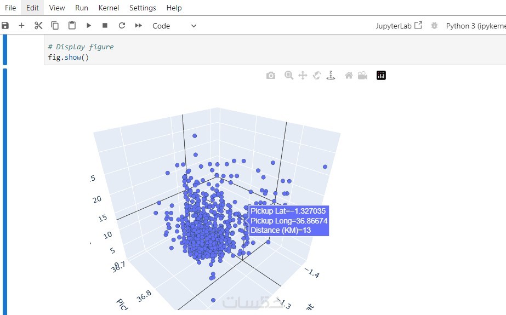This screenshot has width=506, height=315.
Task: Download plot as PNG via camera icon
Action: point(271,76)
